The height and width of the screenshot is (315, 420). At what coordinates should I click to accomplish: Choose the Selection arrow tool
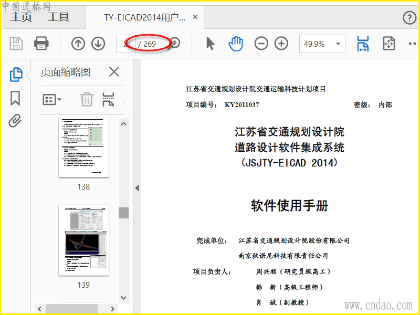coord(211,44)
